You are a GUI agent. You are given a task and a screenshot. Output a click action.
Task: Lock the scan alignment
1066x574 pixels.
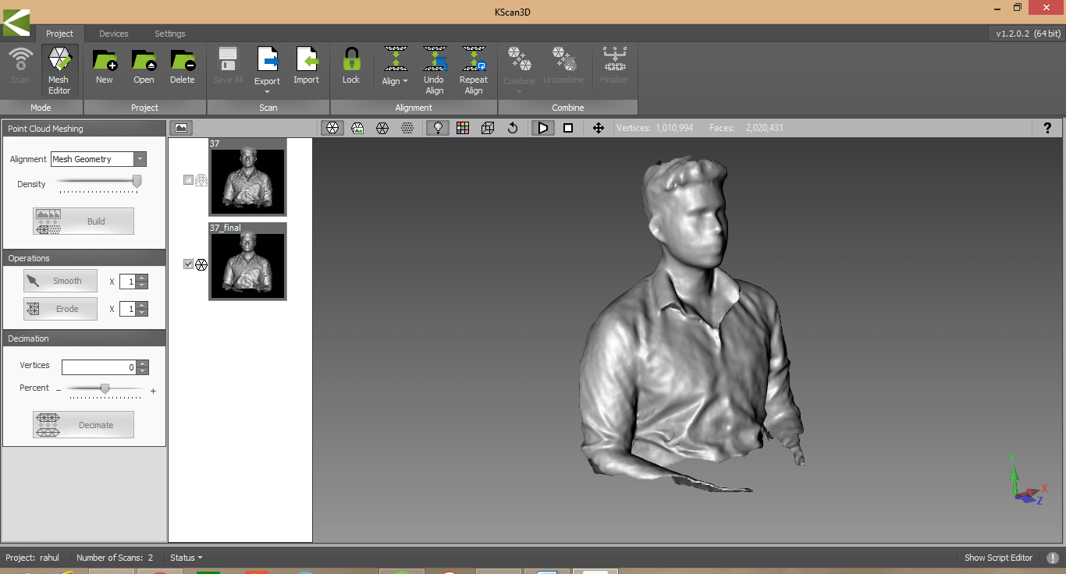click(x=351, y=66)
